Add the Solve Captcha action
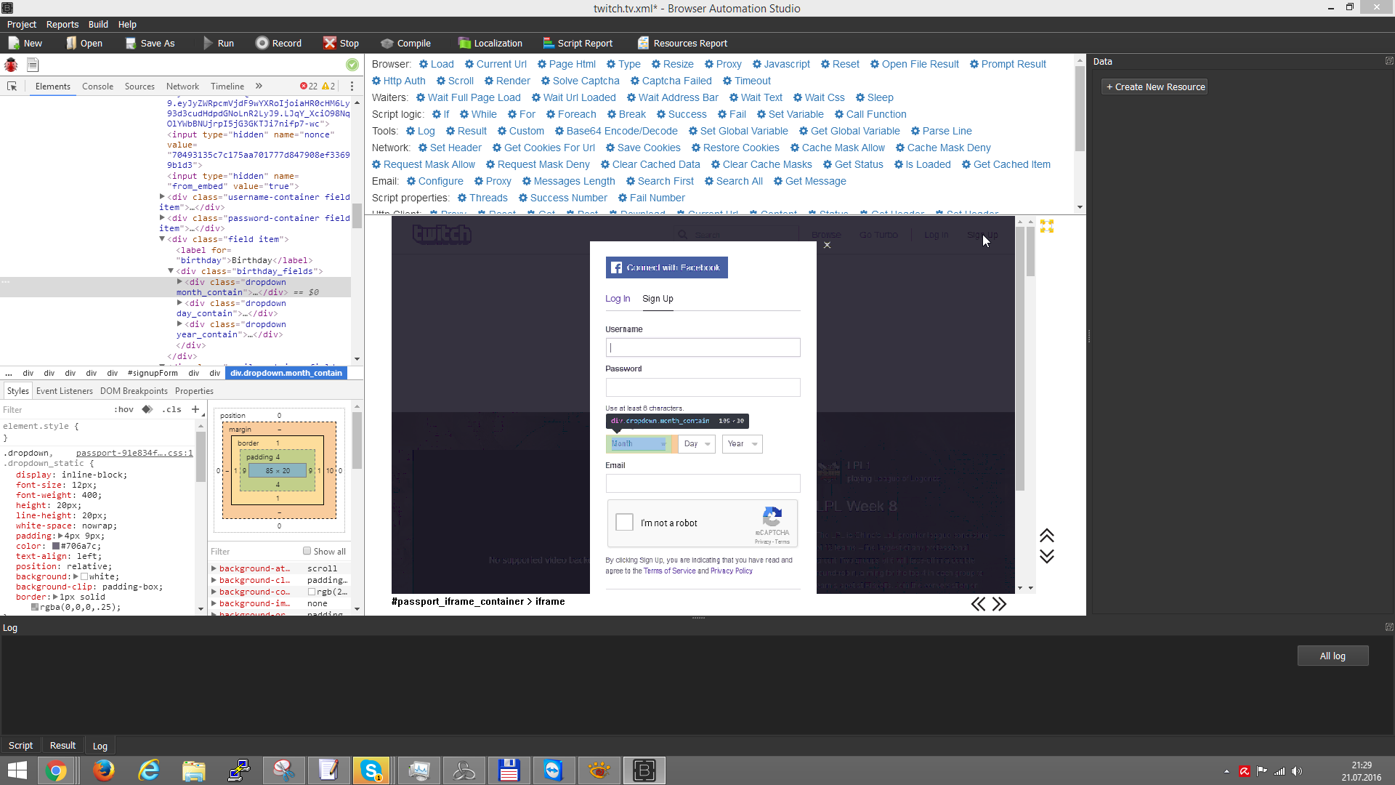This screenshot has width=1395, height=785. pyautogui.click(x=580, y=81)
